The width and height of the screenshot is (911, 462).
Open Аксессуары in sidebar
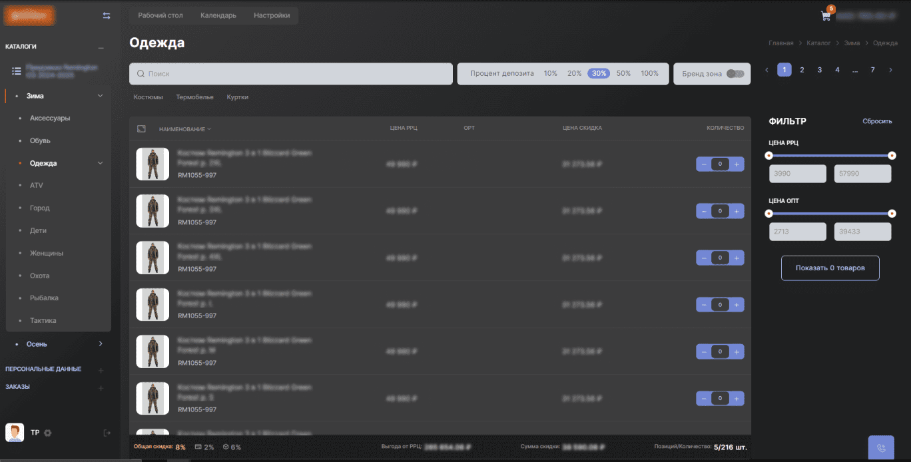point(50,118)
